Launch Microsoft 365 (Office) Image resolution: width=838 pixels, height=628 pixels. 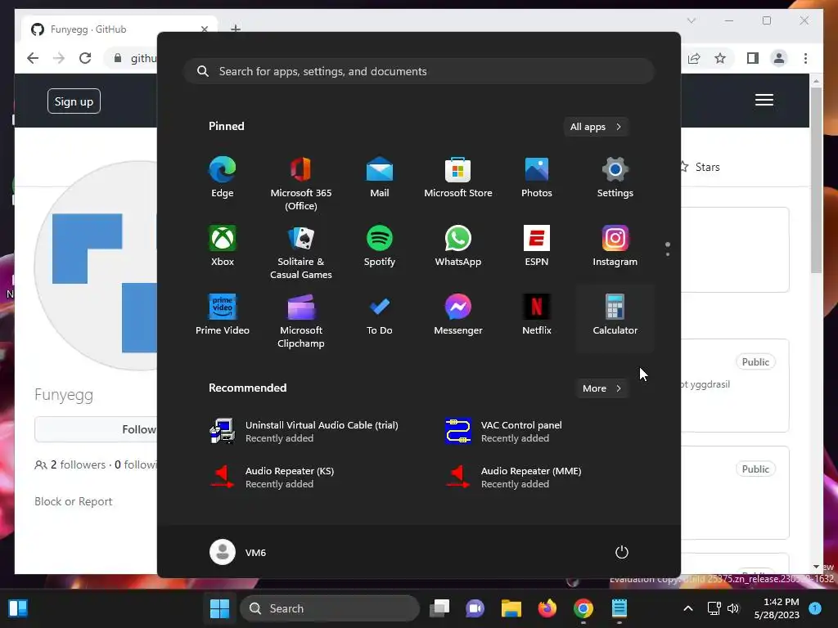click(x=301, y=183)
